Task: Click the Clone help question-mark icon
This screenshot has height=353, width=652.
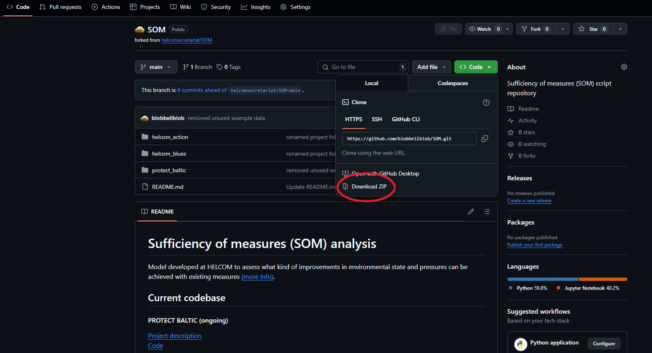Action: click(486, 103)
